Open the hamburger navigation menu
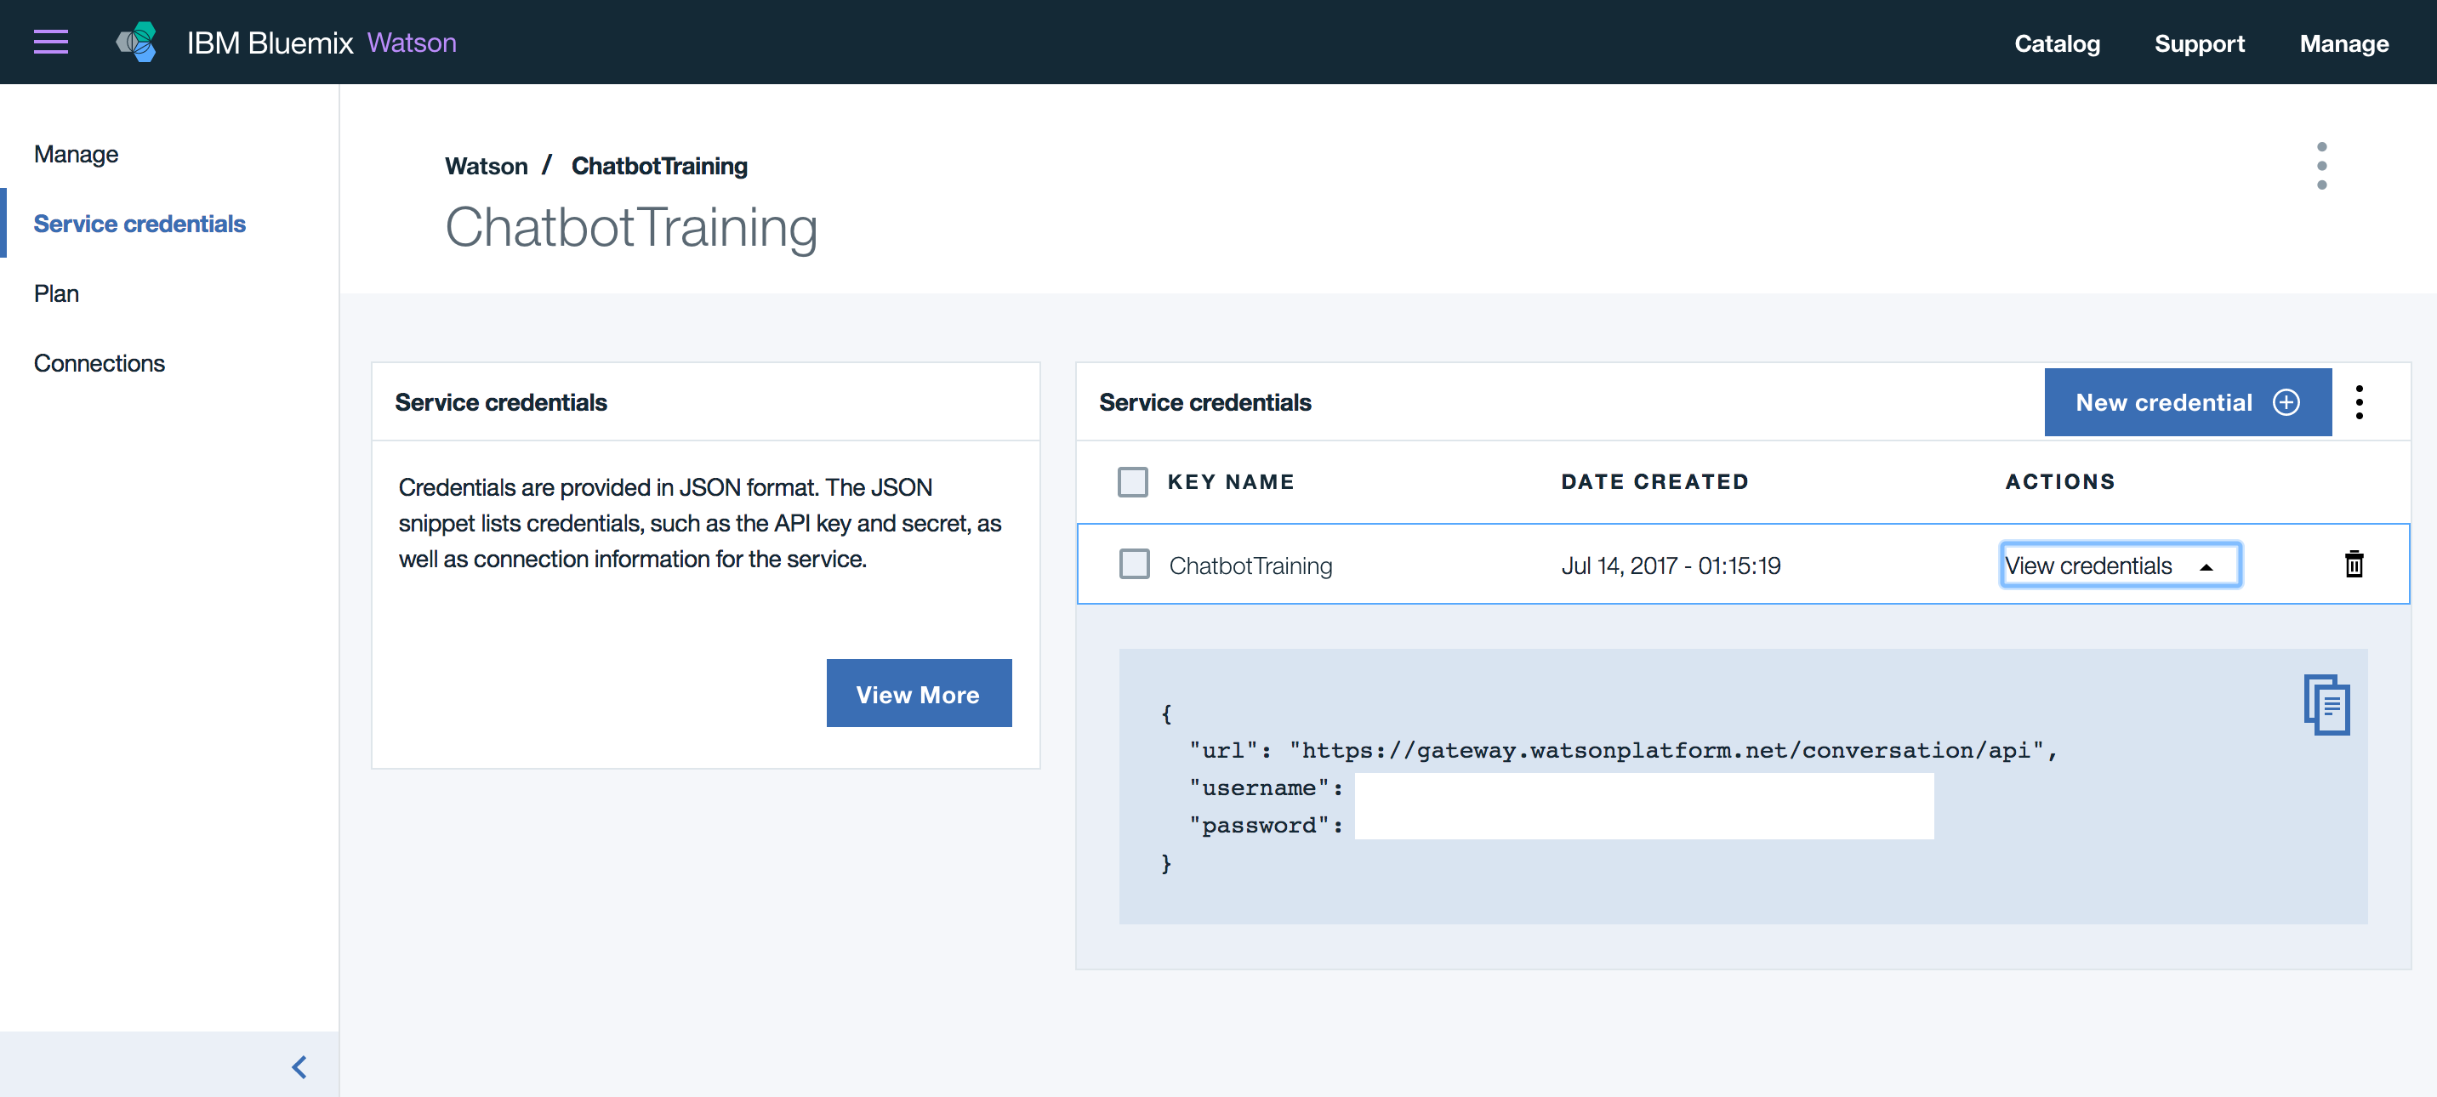Viewport: 2437px width, 1097px height. [51, 43]
